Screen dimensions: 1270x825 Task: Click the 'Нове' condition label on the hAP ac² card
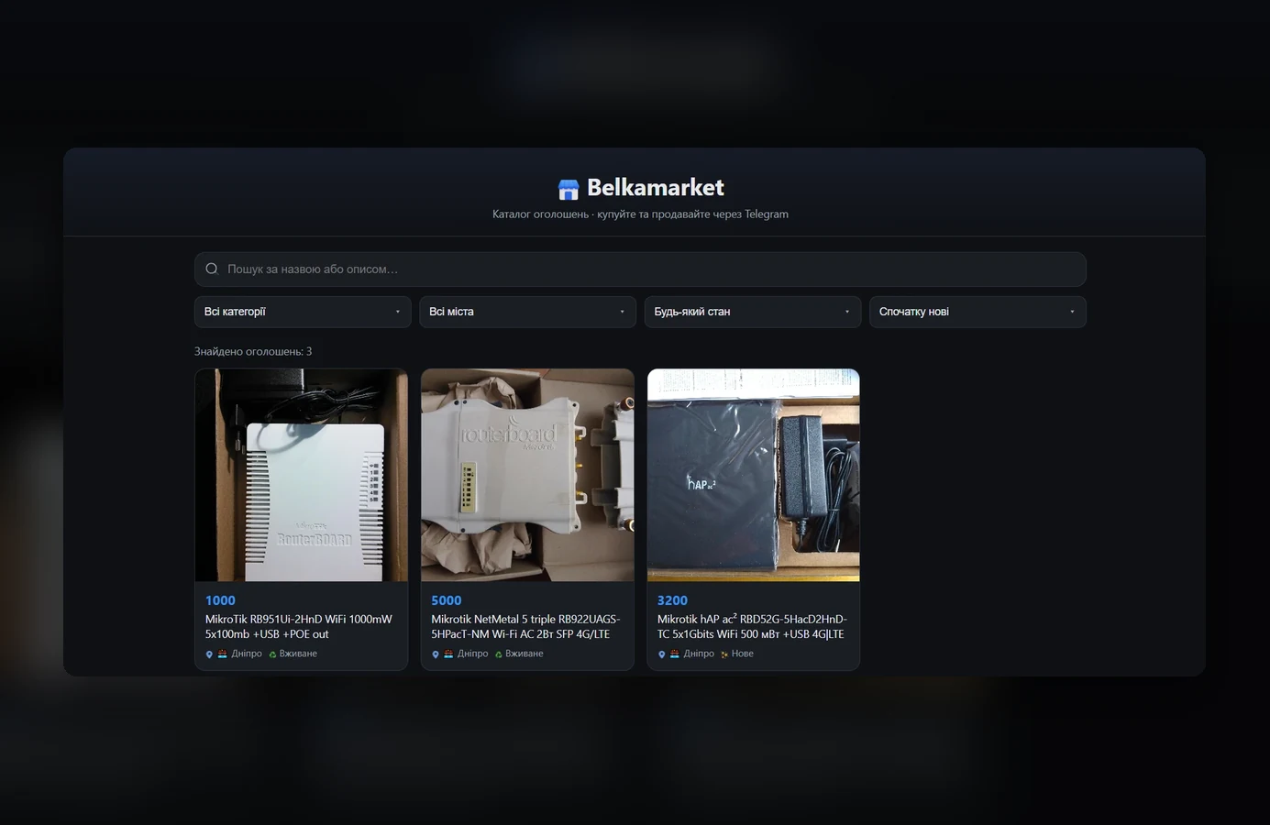(x=743, y=654)
